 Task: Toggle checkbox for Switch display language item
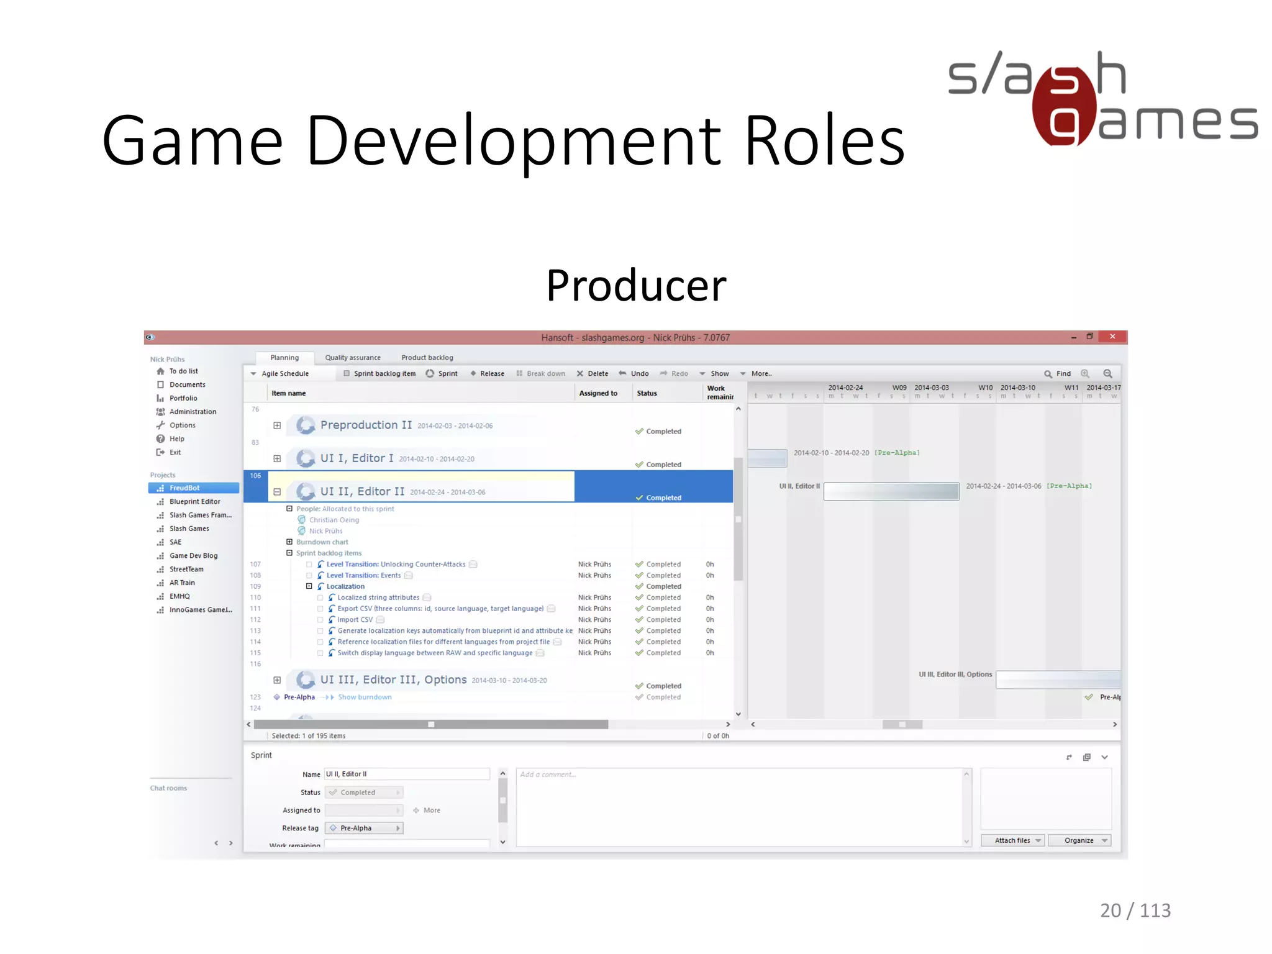point(320,653)
